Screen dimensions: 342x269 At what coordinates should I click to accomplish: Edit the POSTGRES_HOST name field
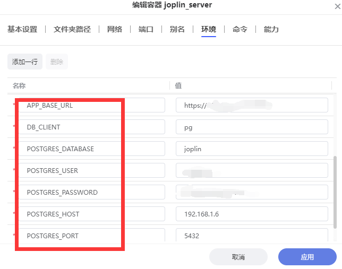(91, 214)
